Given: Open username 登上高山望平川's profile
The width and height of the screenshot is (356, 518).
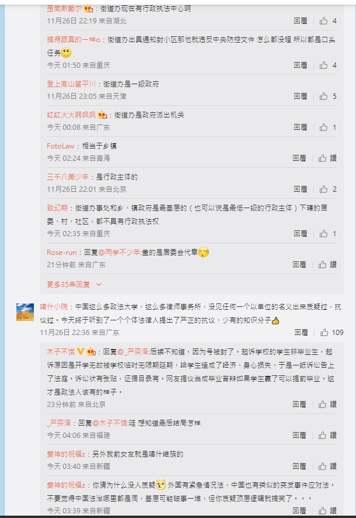Looking at the screenshot, I should [71, 84].
